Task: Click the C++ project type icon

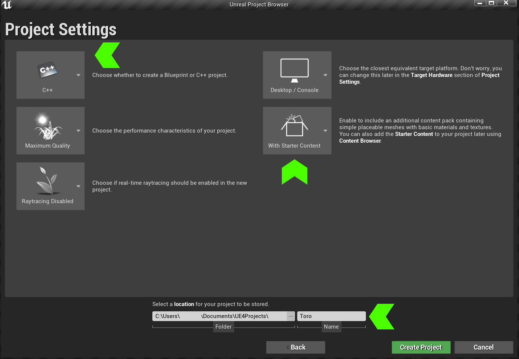Action: tap(48, 70)
